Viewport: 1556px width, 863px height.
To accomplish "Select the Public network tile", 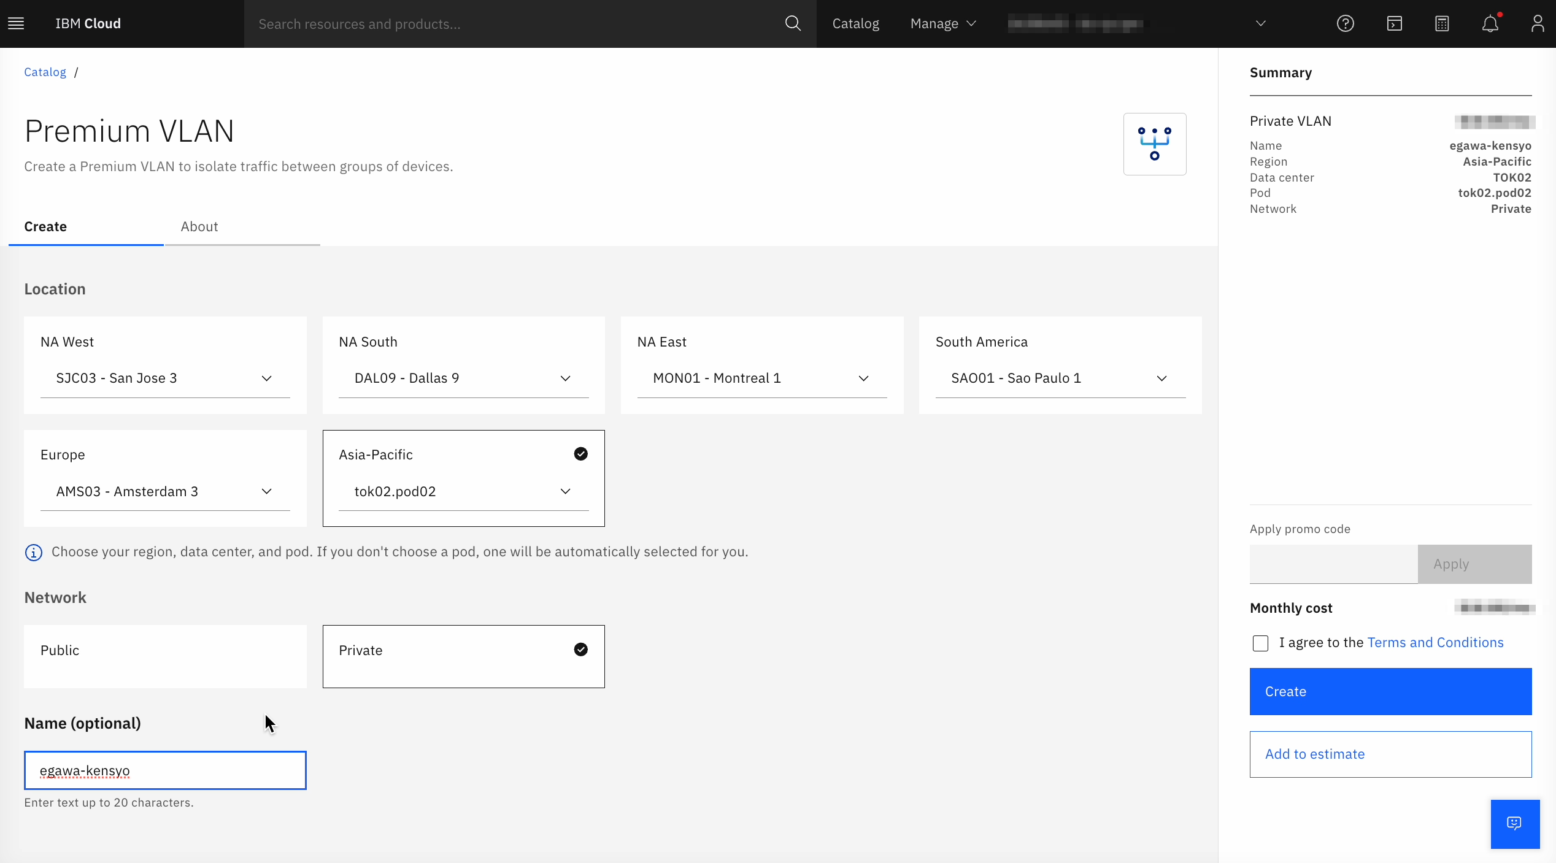I will (165, 656).
